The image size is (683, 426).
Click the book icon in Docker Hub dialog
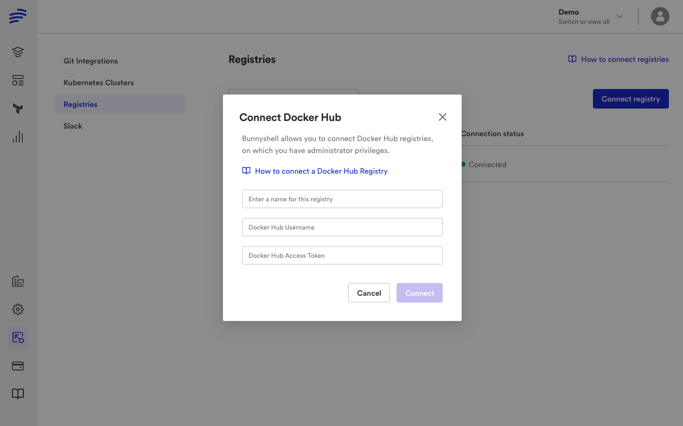pos(246,171)
